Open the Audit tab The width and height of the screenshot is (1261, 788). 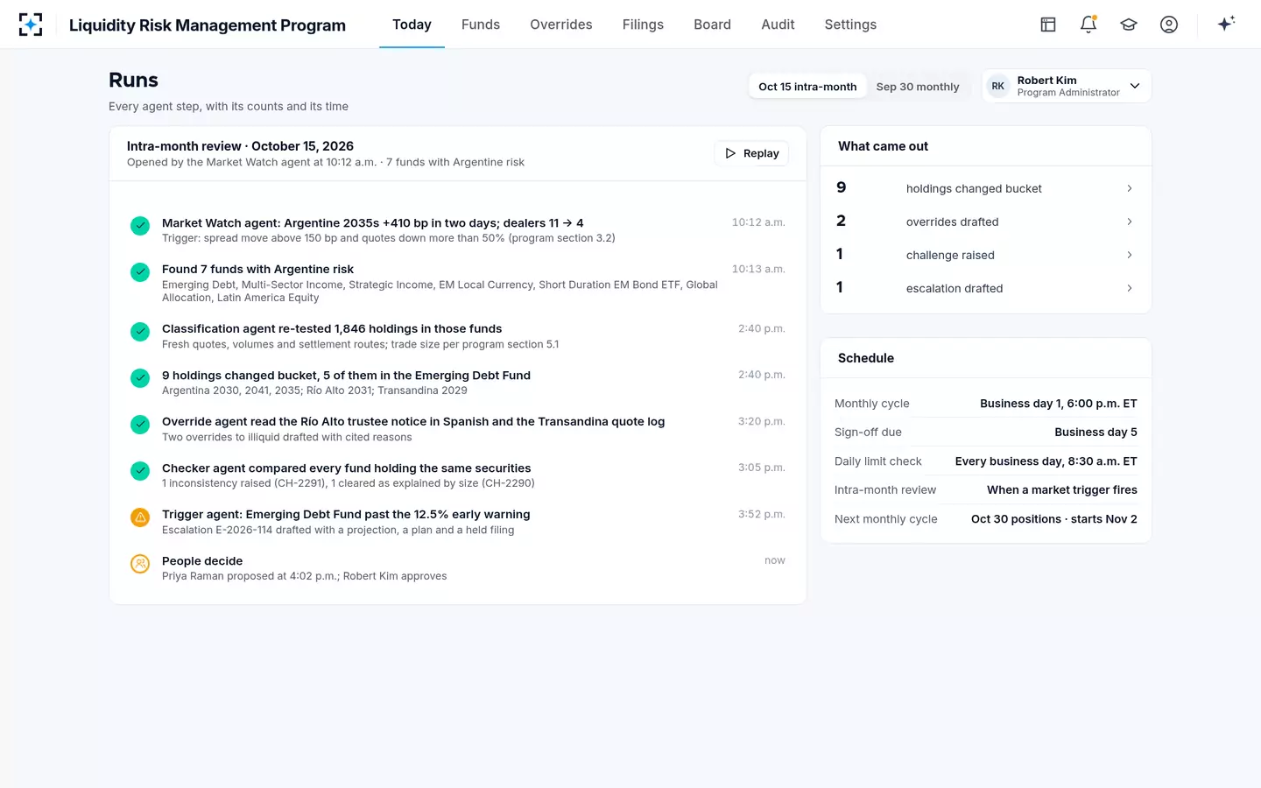tap(778, 25)
